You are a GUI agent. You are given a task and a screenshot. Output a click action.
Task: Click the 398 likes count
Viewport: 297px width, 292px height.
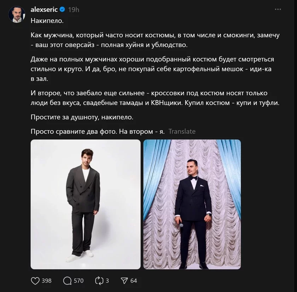point(46,281)
